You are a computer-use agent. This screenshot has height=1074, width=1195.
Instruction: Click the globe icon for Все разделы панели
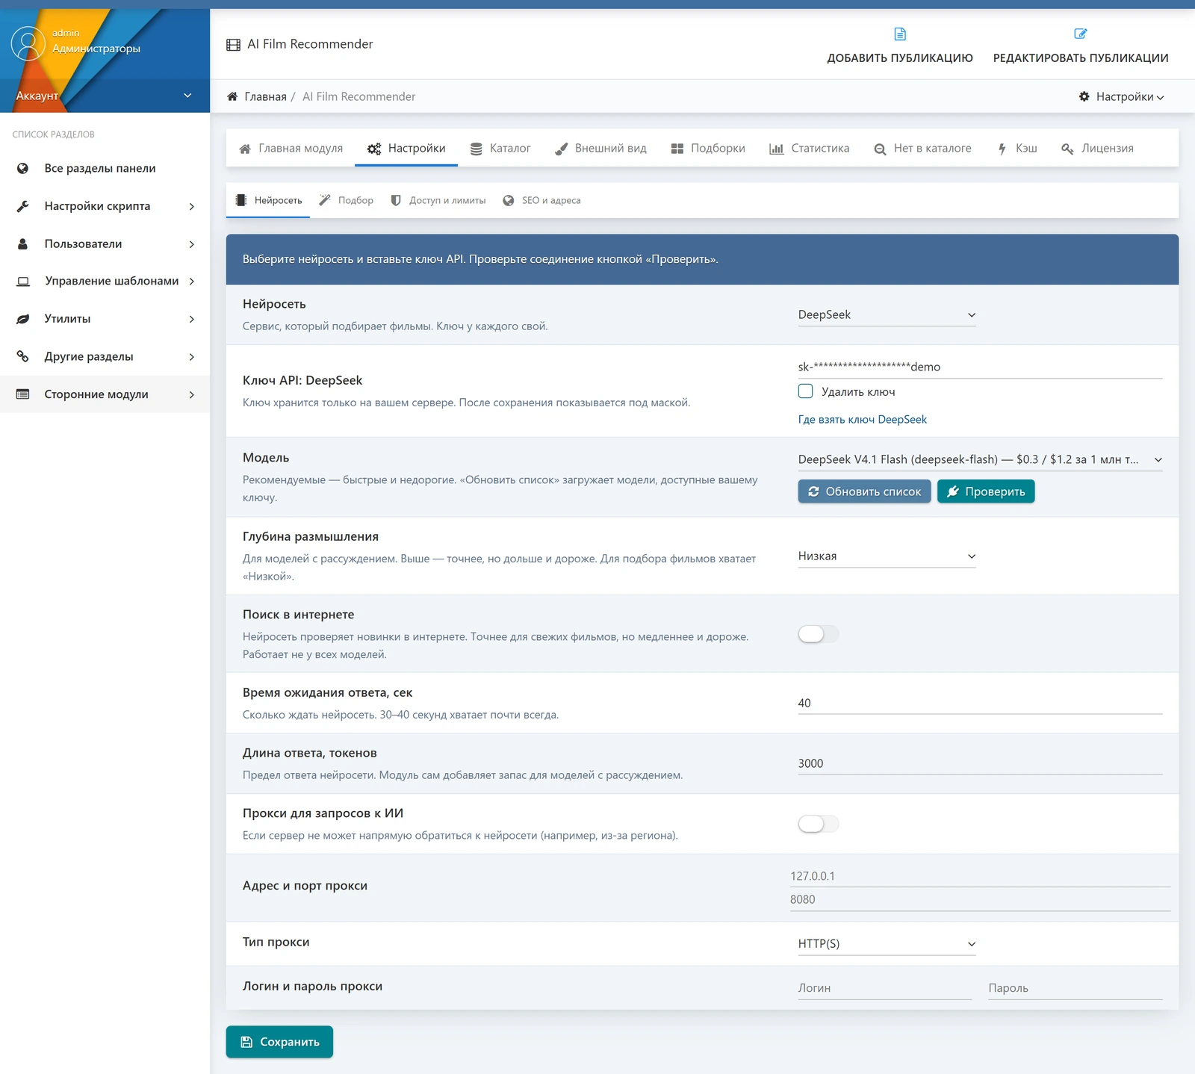(x=23, y=168)
